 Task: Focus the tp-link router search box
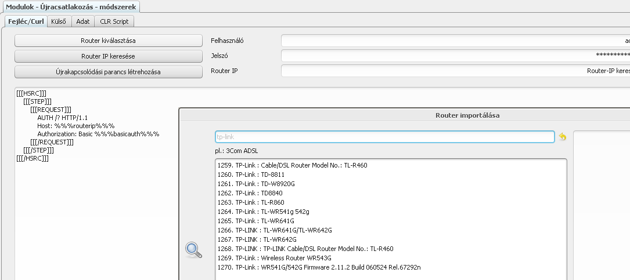pyautogui.click(x=384, y=137)
